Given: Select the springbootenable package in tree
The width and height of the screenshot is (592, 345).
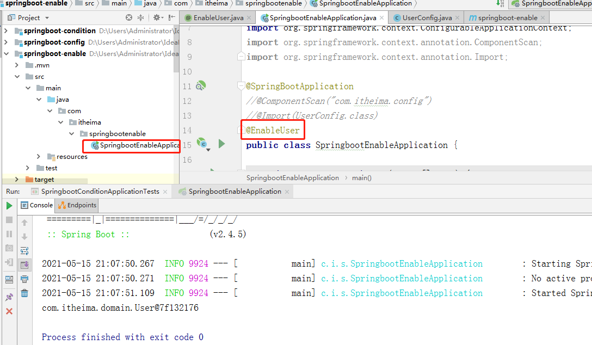Looking at the screenshot, I should pyautogui.click(x=113, y=134).
